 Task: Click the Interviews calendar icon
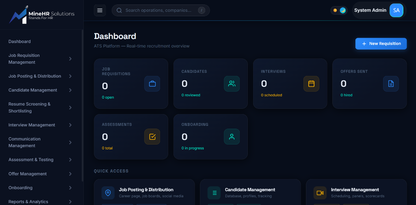311,84
